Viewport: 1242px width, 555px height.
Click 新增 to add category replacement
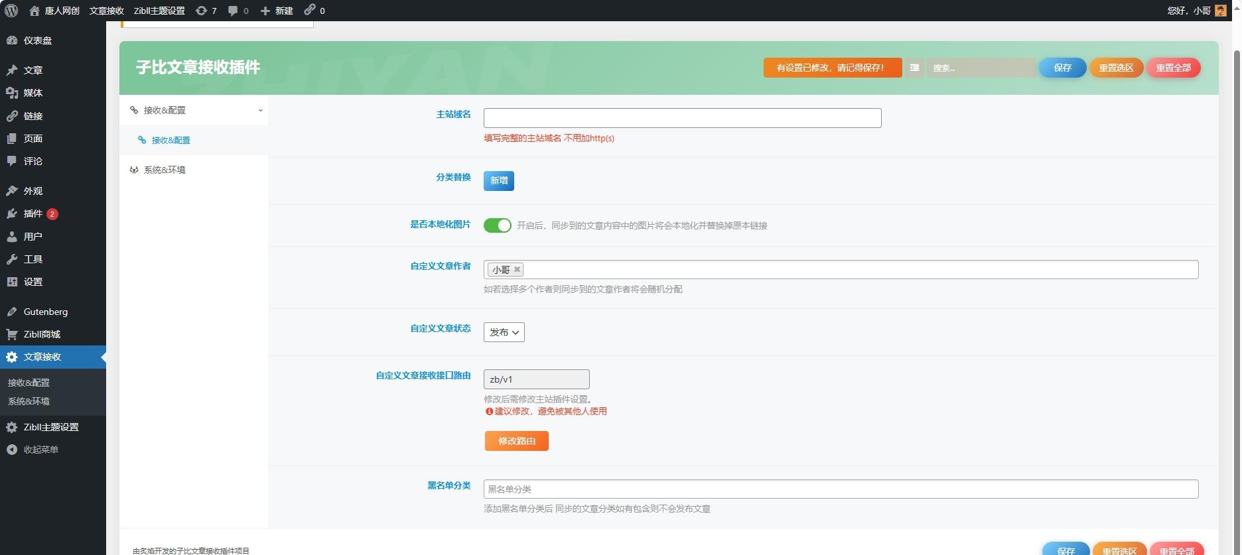pos(498,180)
